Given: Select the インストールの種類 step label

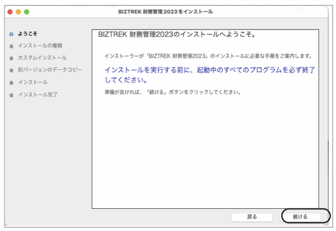Looking at the screenshot, I should pos(40,45).
